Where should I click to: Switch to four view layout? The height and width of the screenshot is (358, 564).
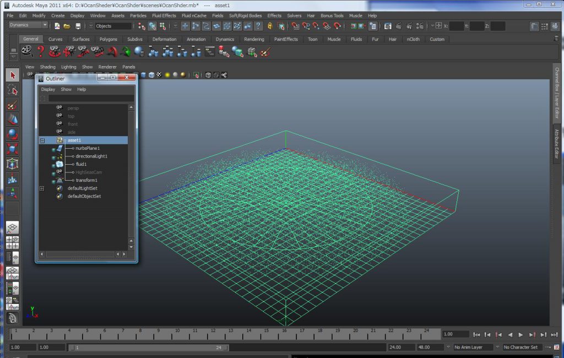coord(12,242)
